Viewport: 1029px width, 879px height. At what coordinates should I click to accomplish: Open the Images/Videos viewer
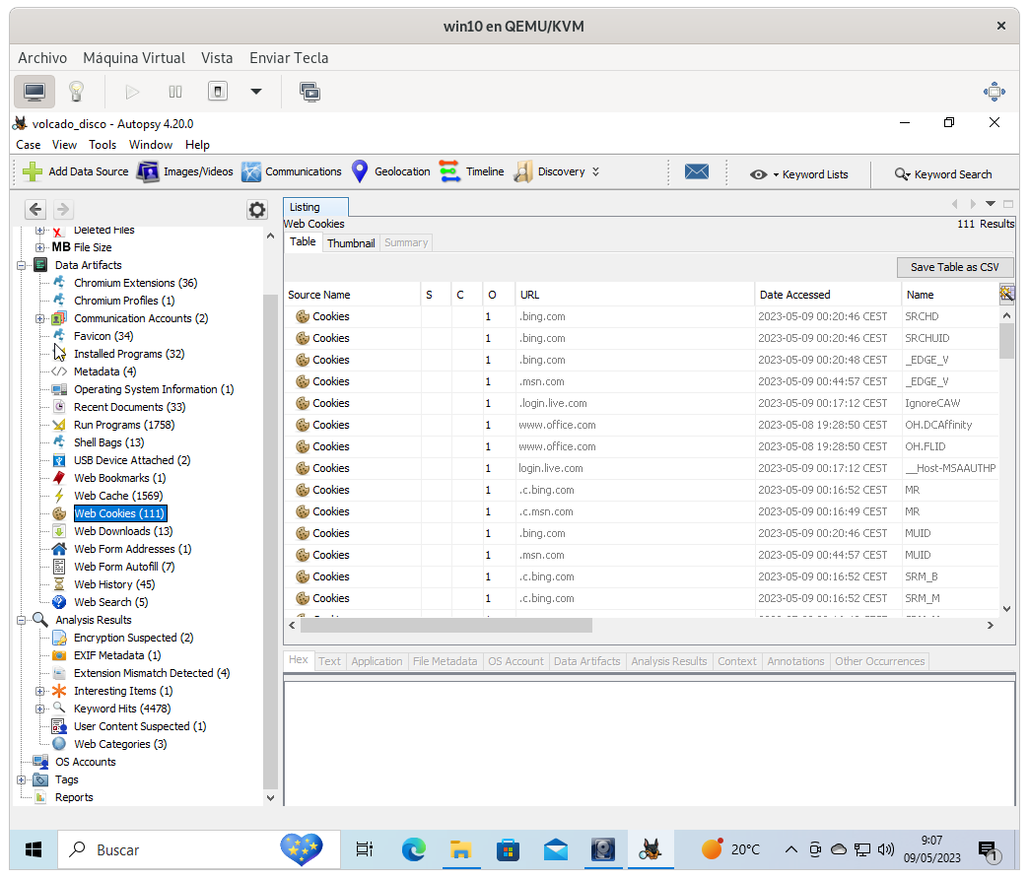click(186, 171)
